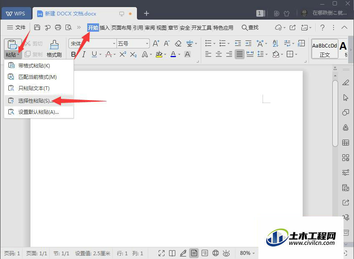Align text to the right
The width and height of the screenshot is (354, 259).
tap(229, 54)
